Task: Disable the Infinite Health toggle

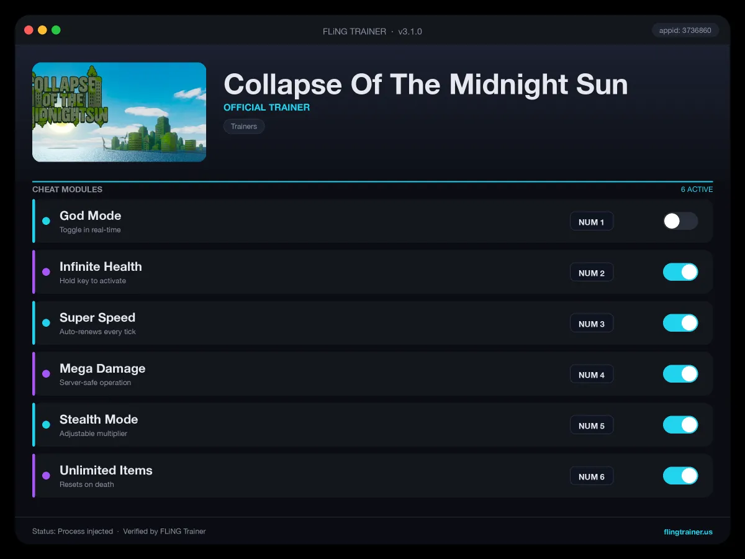Action: pyautogui.click(x=680, y=272)
